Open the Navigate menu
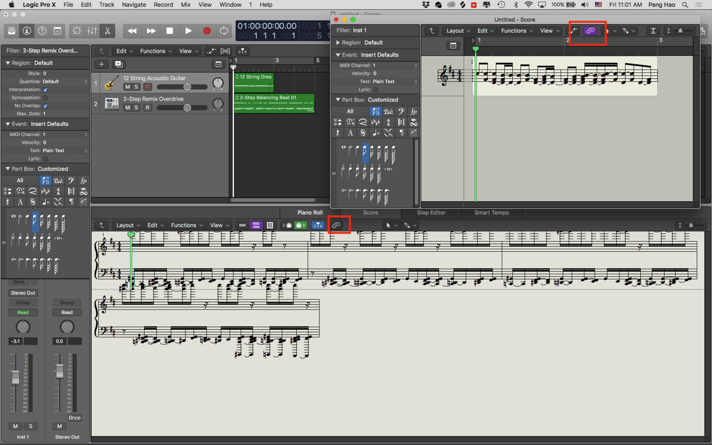 134,4
